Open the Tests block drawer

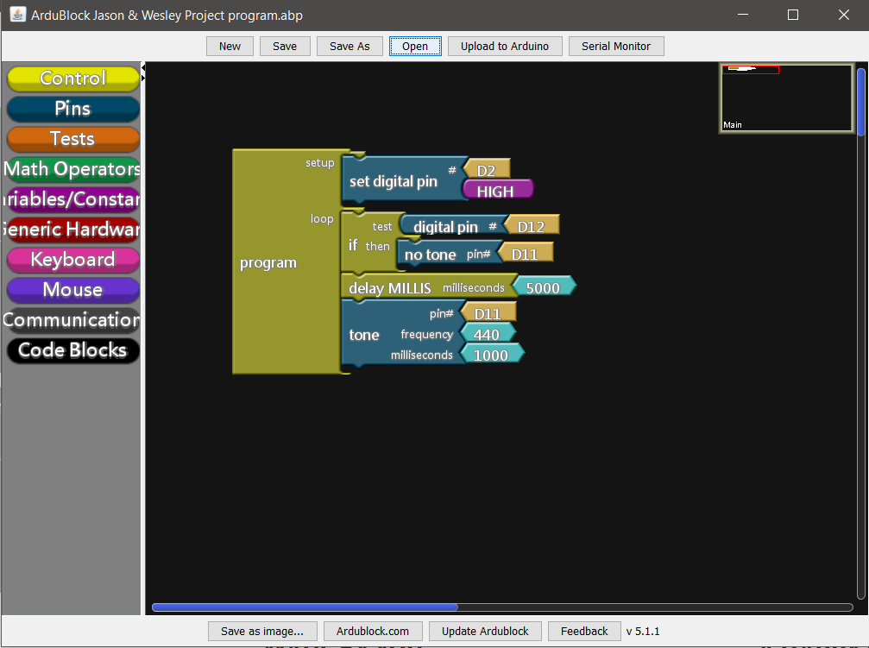tap(72, 139)
